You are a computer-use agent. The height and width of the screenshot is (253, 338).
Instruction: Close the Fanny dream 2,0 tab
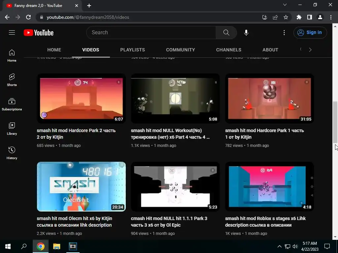click(x=77, y=6)
